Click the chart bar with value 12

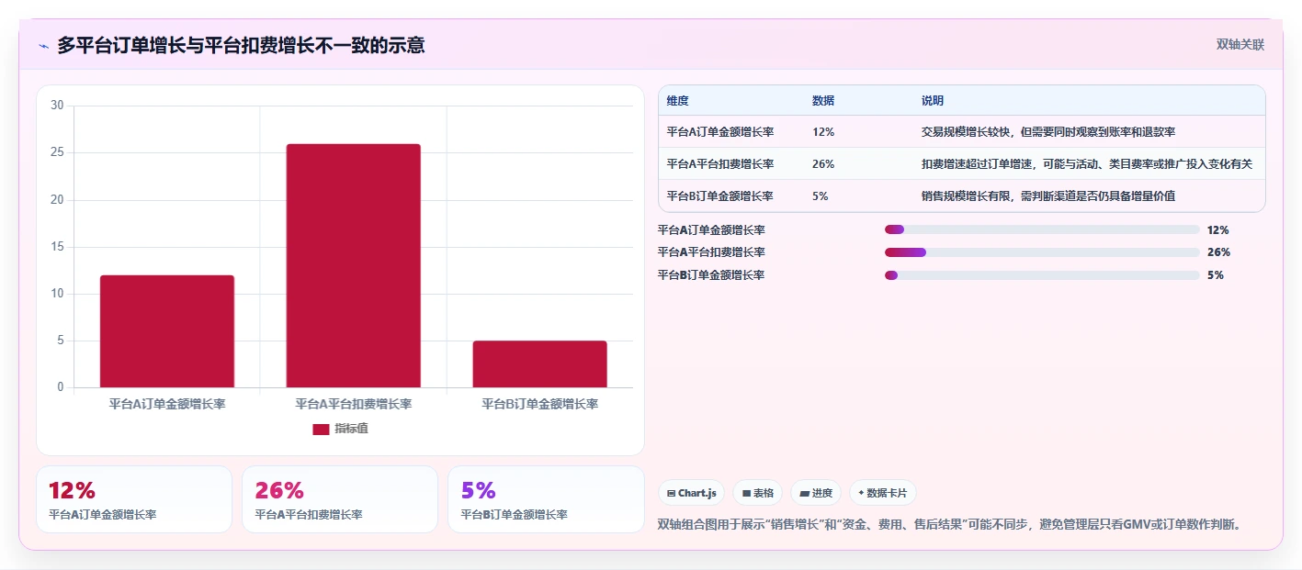pyautogui.click(x=167, y=331)
